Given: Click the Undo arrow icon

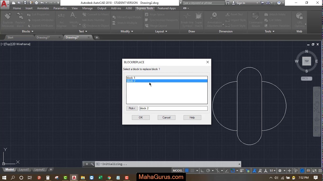Looking at the screenshot, I should pyautogui.click(x=42, y=3).
